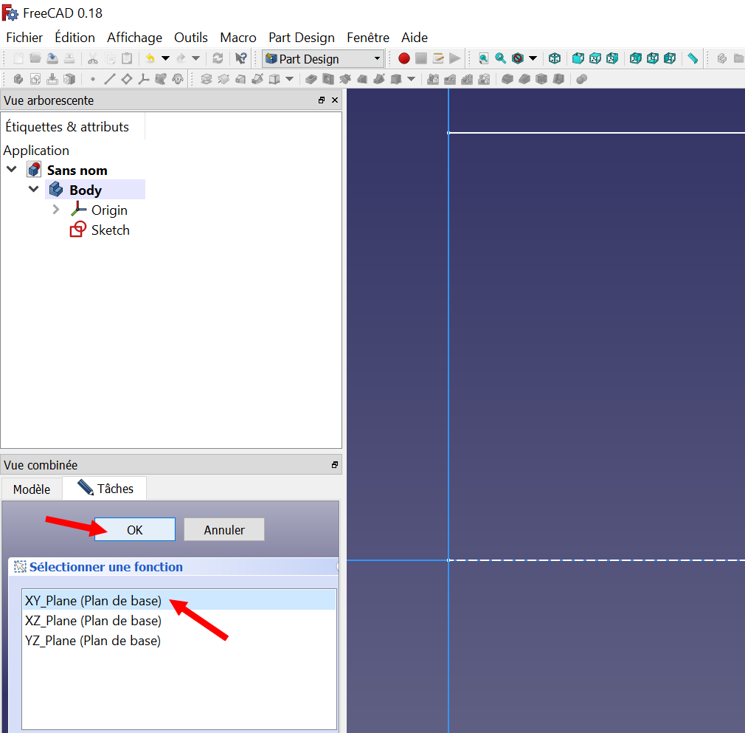Switch to front view cube
This screenshot has width=745, height=733.
(x=578, y=58)
